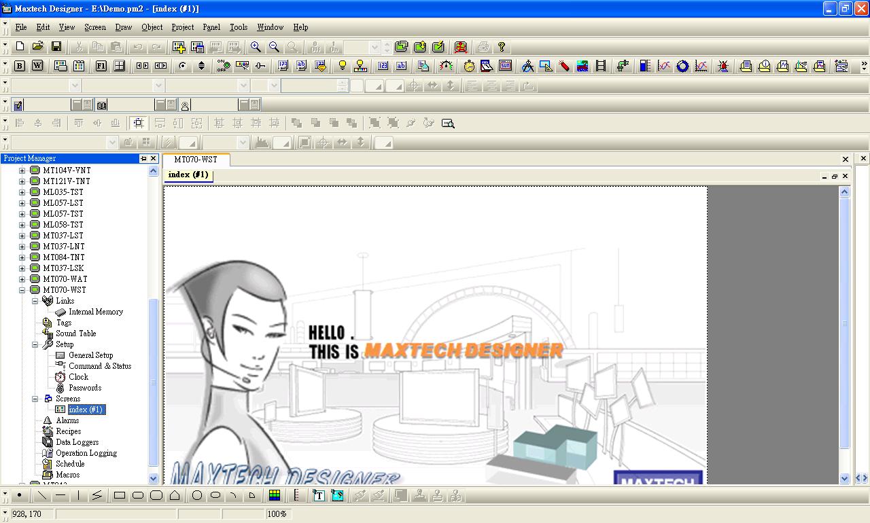
Task: Select the Dot drawing tool
Action: (20, 495)
